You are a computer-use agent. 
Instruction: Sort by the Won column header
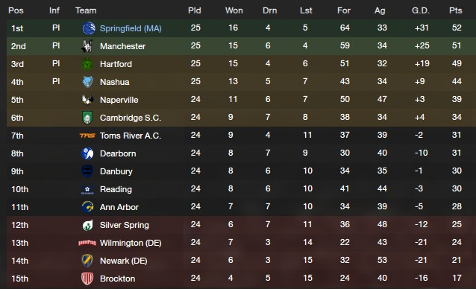(234, 10)
